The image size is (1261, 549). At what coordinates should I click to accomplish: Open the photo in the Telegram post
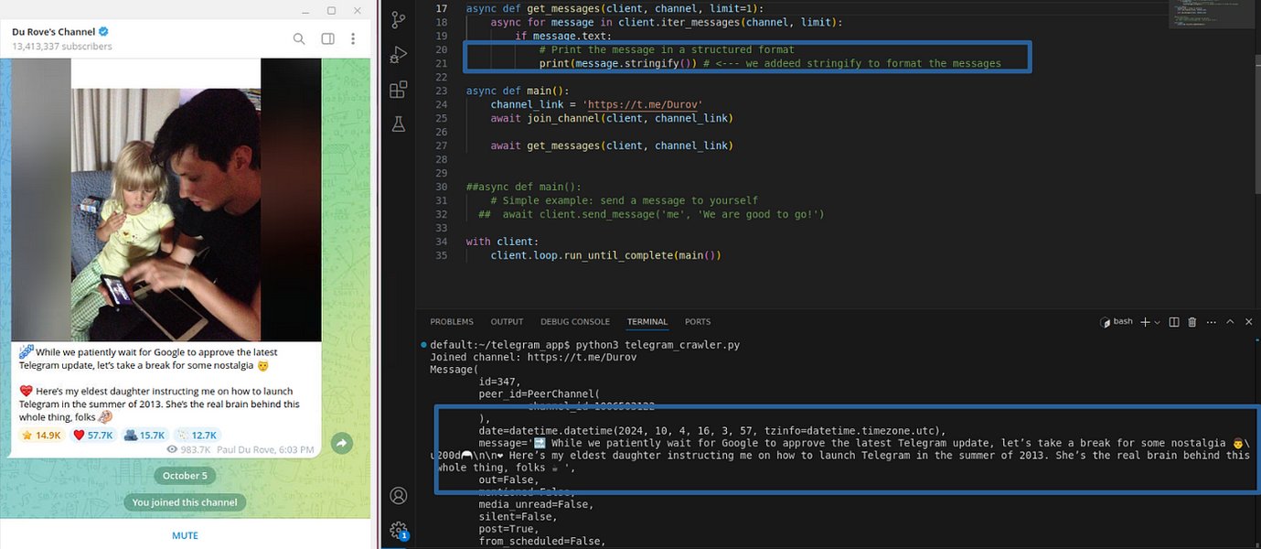tap(166, 199)
